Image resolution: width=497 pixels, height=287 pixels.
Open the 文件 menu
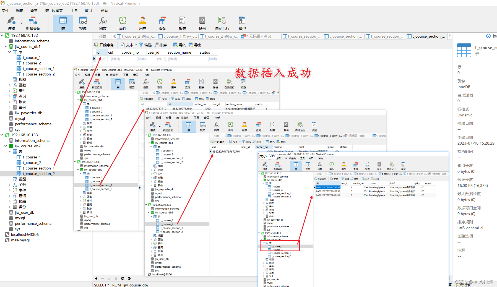(5, 11)
